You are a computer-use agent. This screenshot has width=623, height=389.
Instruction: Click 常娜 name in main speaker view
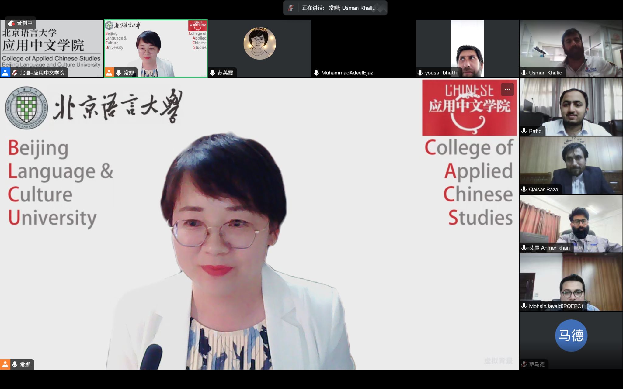25,364
